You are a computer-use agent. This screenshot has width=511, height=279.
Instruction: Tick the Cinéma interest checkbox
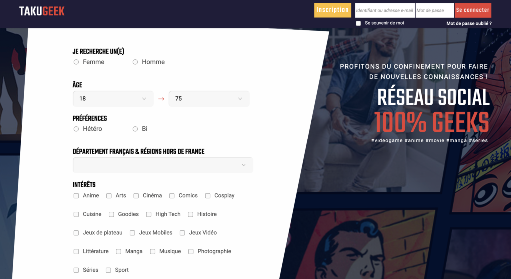coord(136,196)
